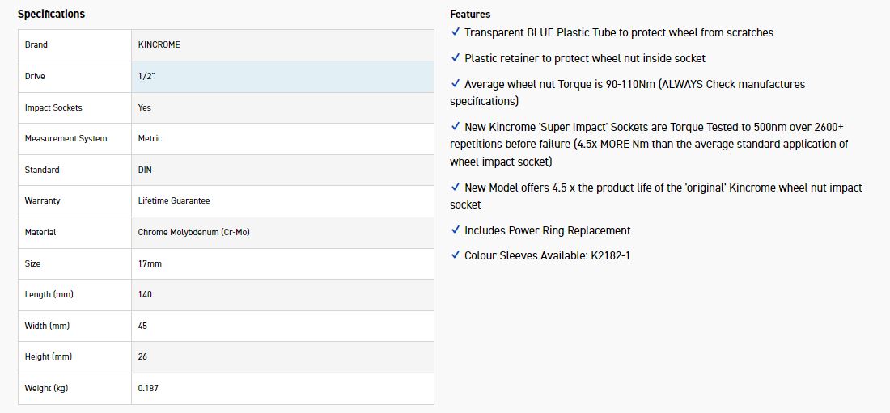
Task: Click the Features heading
Action: point(470,14)
